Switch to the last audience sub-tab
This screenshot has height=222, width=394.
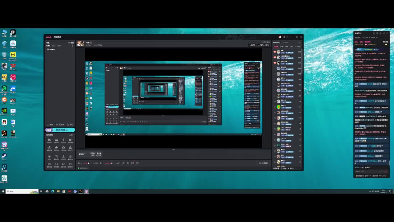coord(298,47)
